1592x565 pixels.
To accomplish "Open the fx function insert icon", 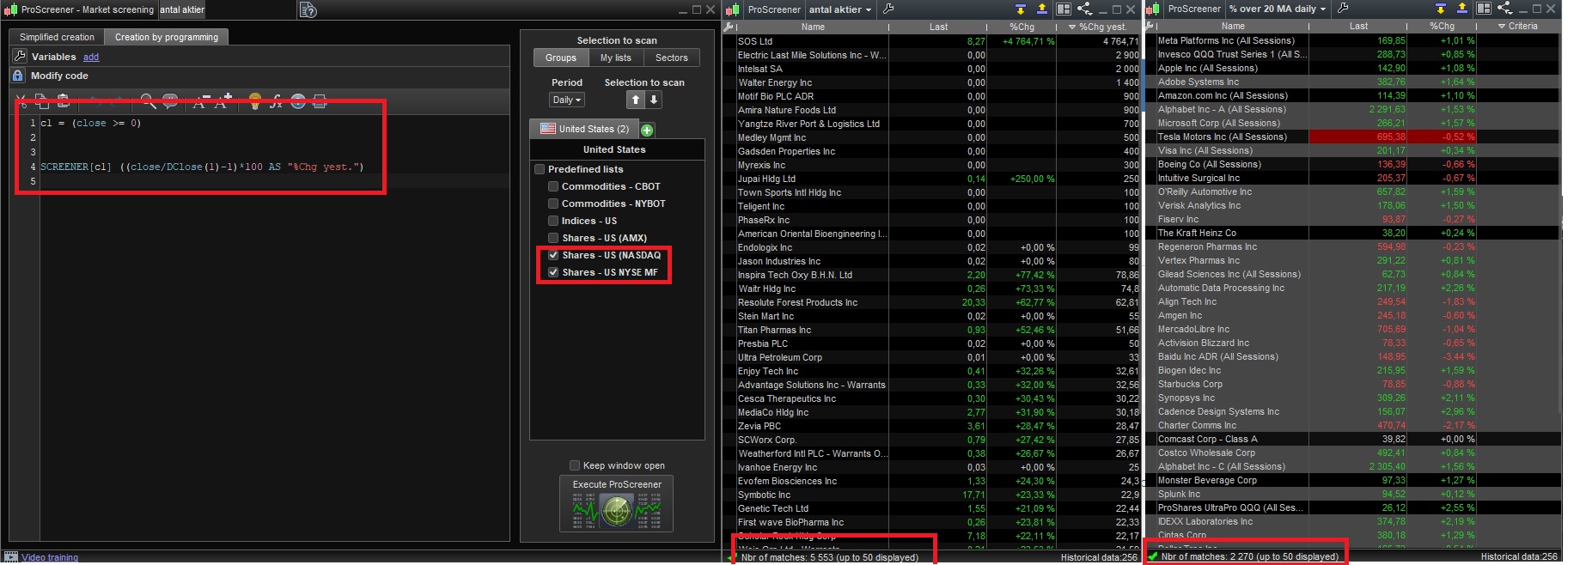I will pyautogui.click(x=276, y=101).
